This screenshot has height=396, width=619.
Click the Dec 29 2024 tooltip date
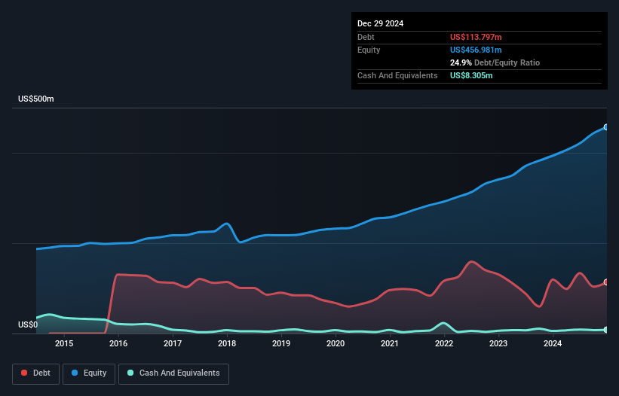(x=380, y=23)
